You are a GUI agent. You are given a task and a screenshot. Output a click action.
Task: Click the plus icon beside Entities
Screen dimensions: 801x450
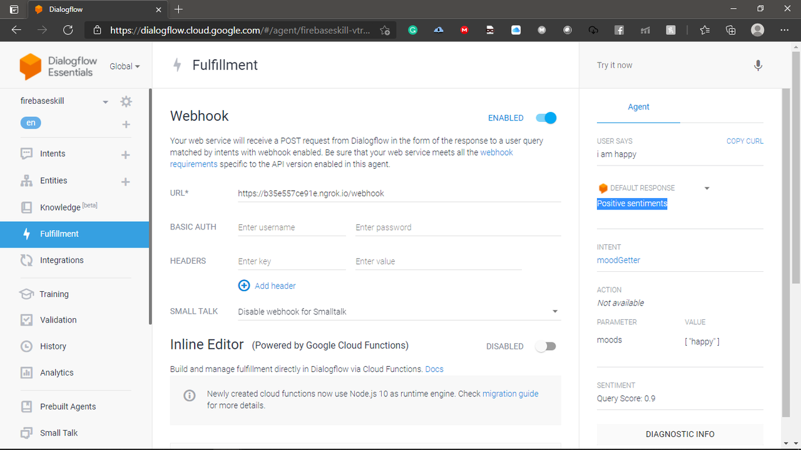point(126,181)
